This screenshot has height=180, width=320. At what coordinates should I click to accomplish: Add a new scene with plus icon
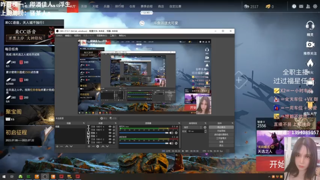click(57, 146)
